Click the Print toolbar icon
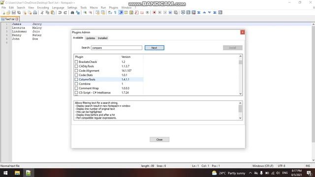 (x=35, y=12)
